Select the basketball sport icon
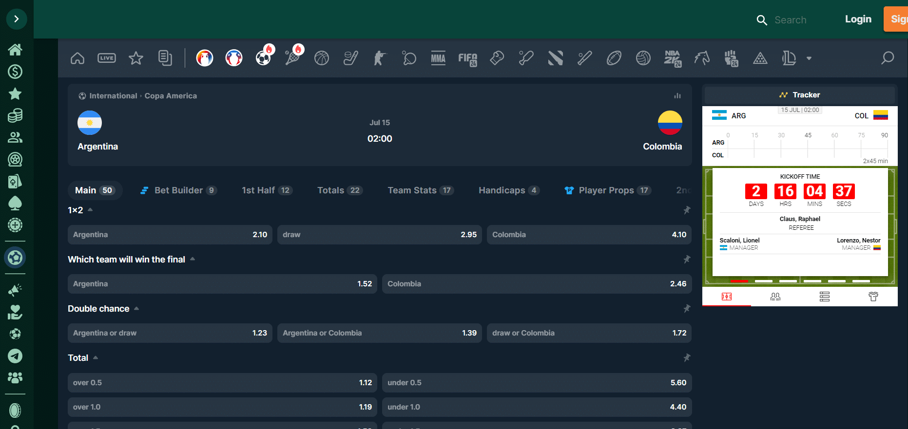Screen dimensions: 908x429 tap(322, 58)
